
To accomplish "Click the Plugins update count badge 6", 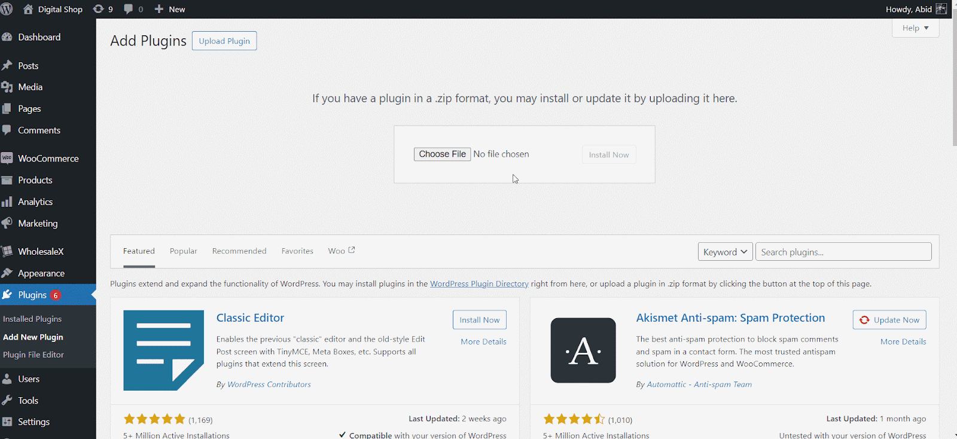I will tap(56, 295).
